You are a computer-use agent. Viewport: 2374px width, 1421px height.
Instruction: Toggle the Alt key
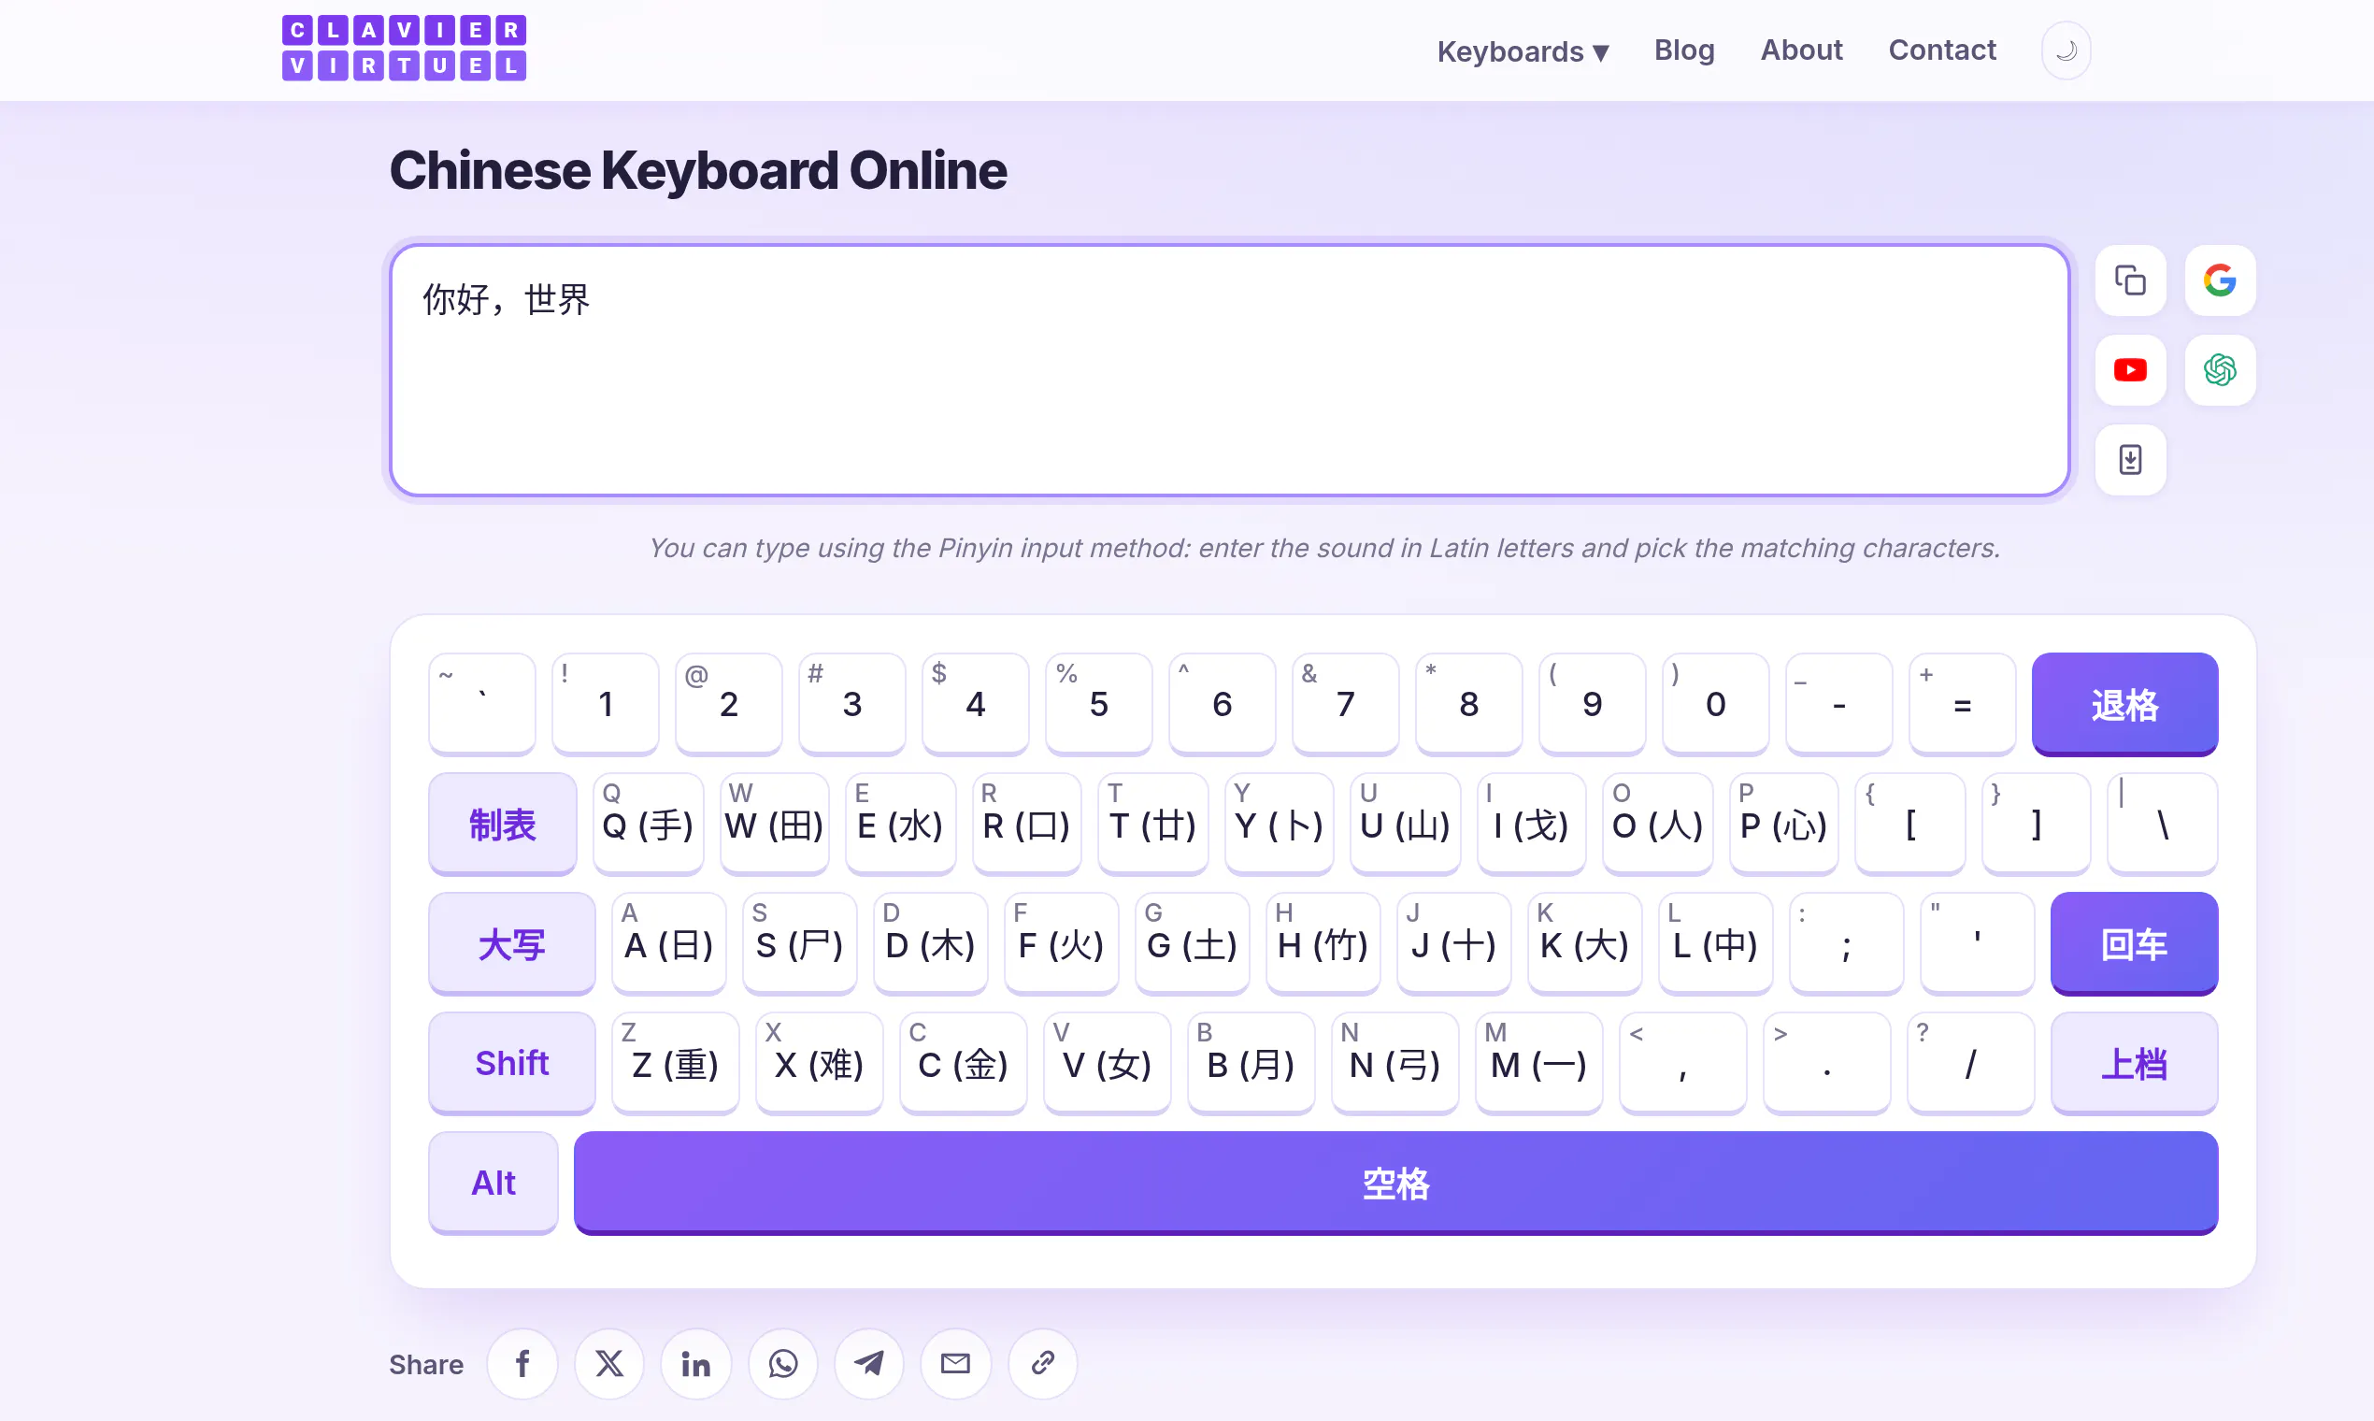(x=493, y=1183)
